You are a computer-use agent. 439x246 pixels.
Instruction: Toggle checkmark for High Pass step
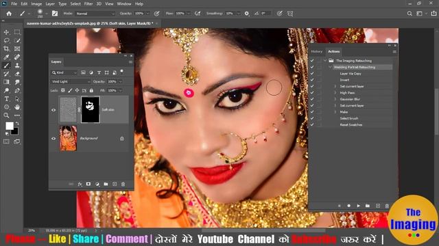(x=312, y=93)
